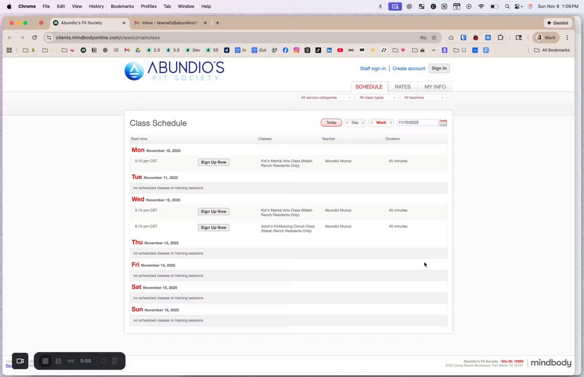Open the Work profile menu
This screenshot has width=584, height=377.
pos(546,37)
